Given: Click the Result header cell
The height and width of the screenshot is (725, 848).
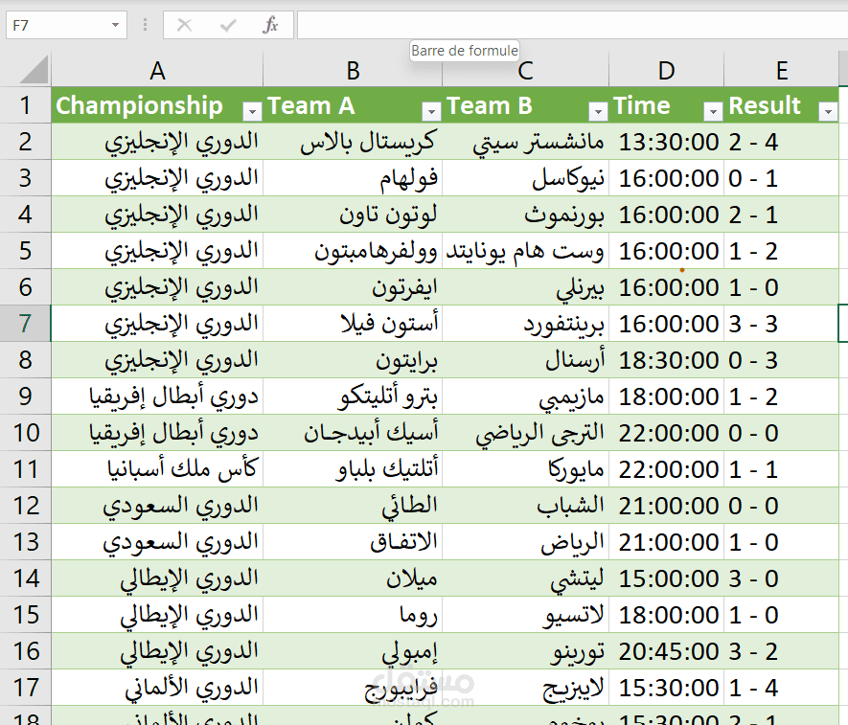Looking at the screenshot, I should (x=782, y=105).
